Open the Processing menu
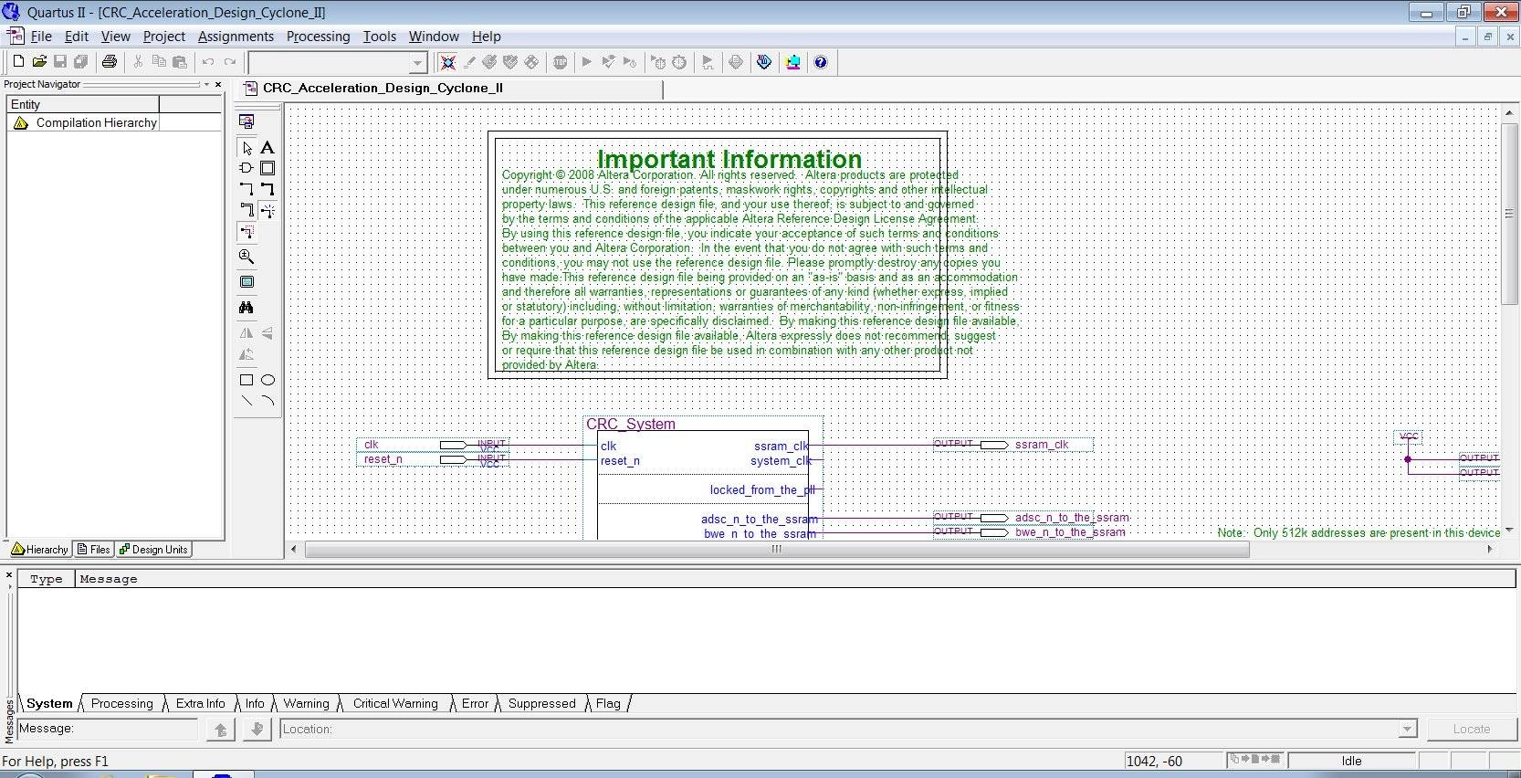The image size is (1521, 778). 318,37
